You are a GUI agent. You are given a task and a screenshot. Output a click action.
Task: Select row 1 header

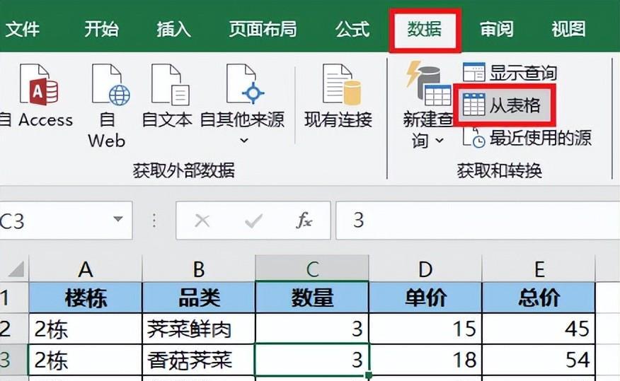click(14, 298)
